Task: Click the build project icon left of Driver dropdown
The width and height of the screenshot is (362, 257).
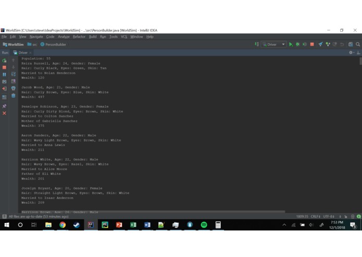Action: click(257, 44)
